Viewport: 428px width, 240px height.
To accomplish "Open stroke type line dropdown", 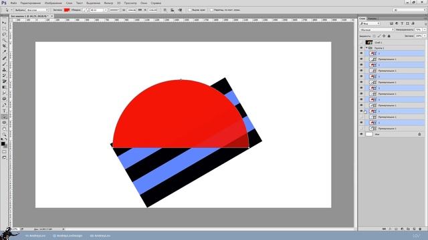I will (114, 10).
